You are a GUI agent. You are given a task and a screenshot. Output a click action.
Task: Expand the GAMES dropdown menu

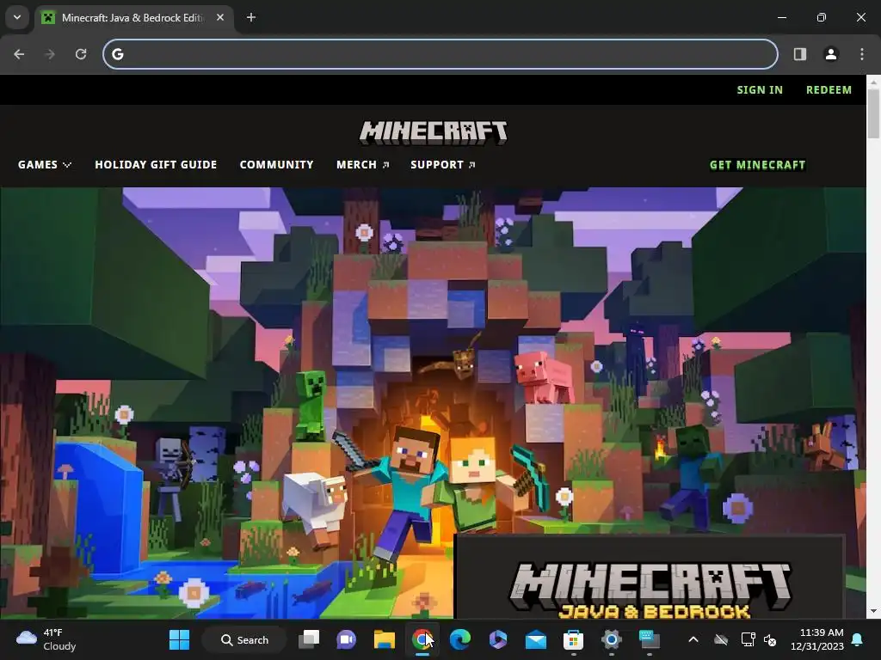click(45, 164)
